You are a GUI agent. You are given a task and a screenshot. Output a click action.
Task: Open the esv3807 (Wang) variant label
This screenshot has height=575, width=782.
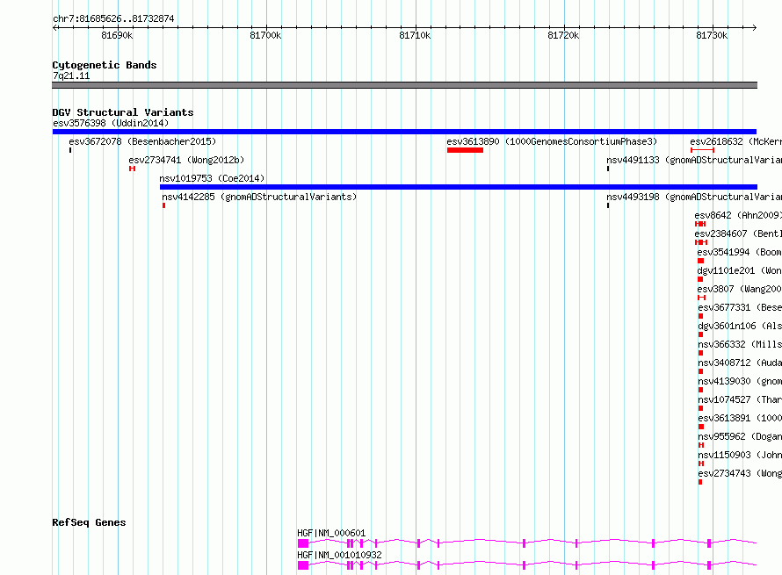pyautogui.click(x=740, y=289)
